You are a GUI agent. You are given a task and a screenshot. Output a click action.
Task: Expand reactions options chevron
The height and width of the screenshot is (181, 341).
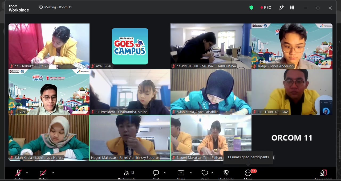(x=212, y=173)
